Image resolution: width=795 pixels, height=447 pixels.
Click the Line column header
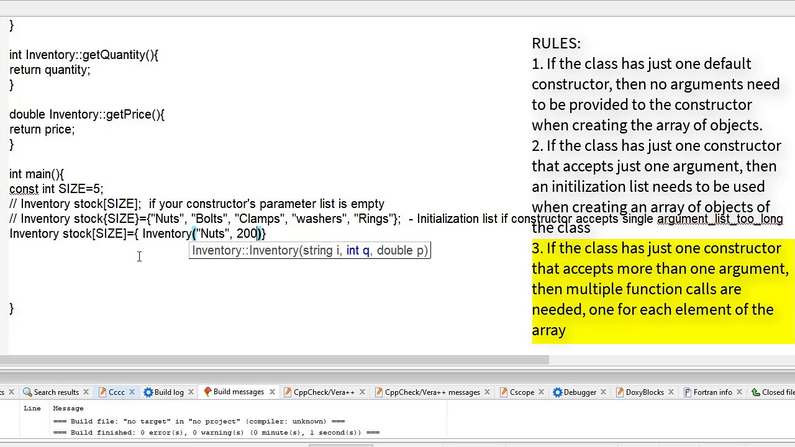point(32,409)
